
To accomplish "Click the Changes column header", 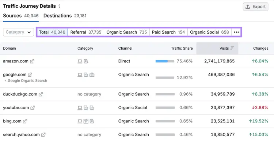I will click(260, 48).
